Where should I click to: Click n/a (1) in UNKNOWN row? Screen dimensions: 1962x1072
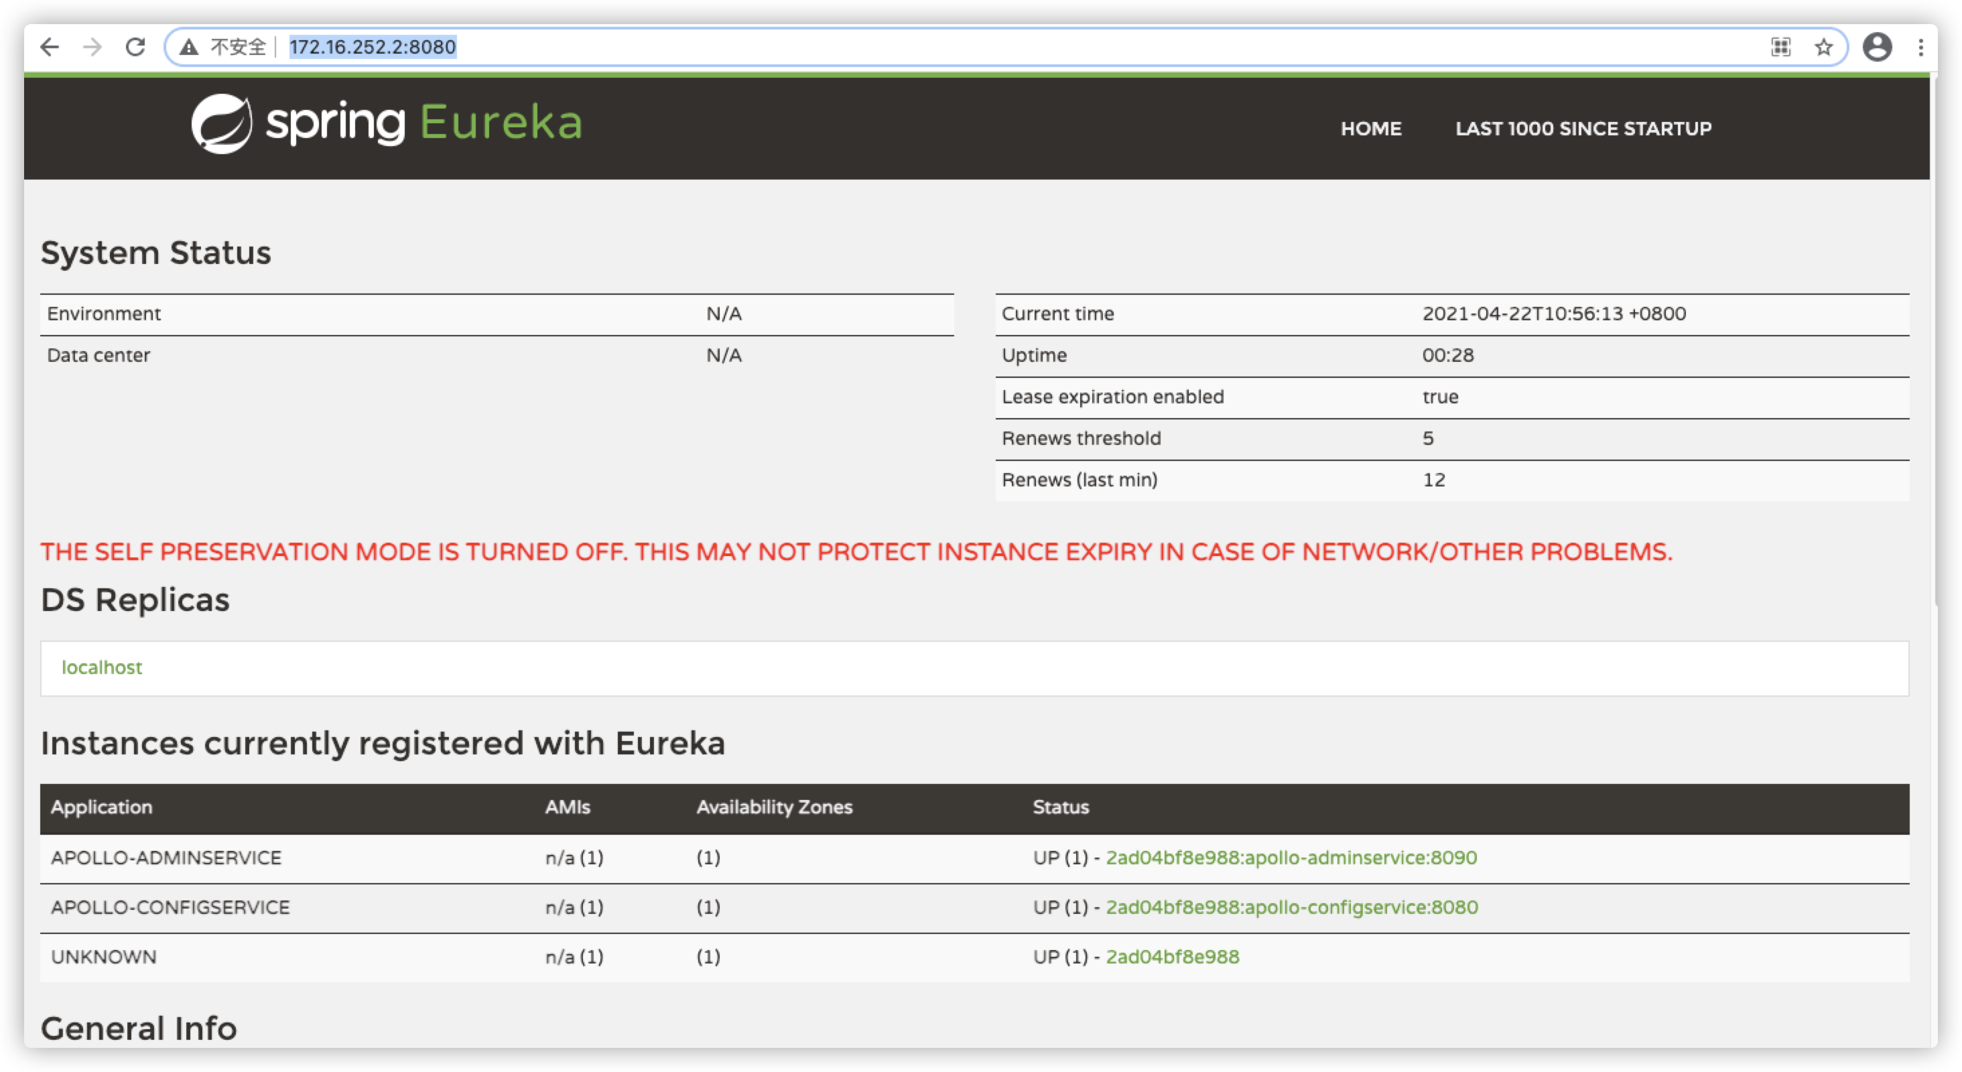coord(574,957)
